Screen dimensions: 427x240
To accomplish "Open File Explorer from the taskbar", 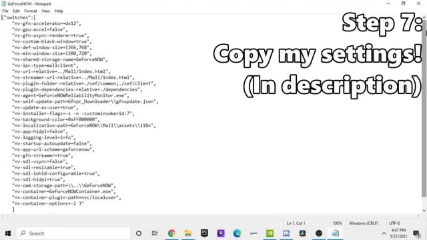I will [188, 233].
